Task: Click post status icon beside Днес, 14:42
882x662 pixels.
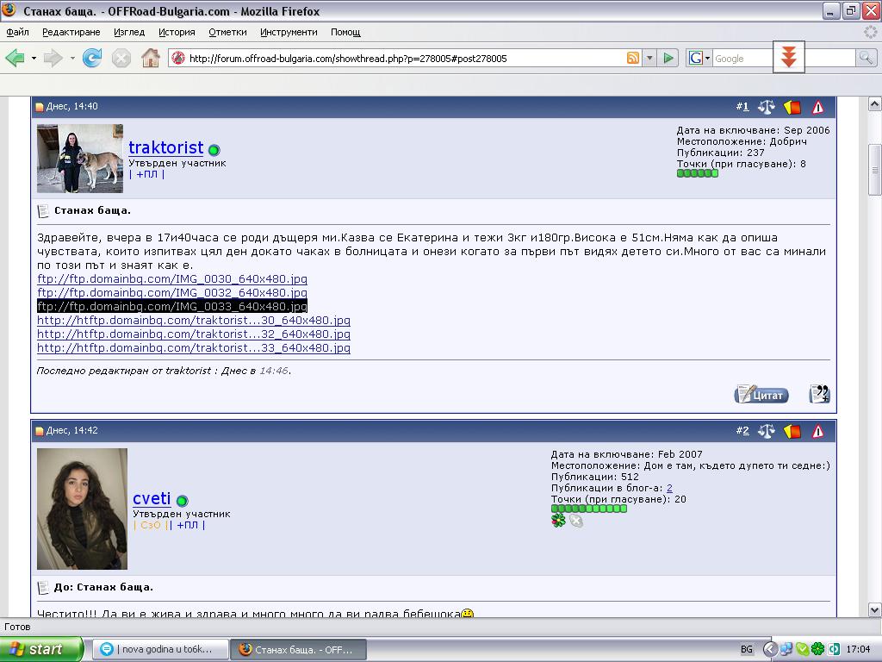Action: [x=40, y=431]
